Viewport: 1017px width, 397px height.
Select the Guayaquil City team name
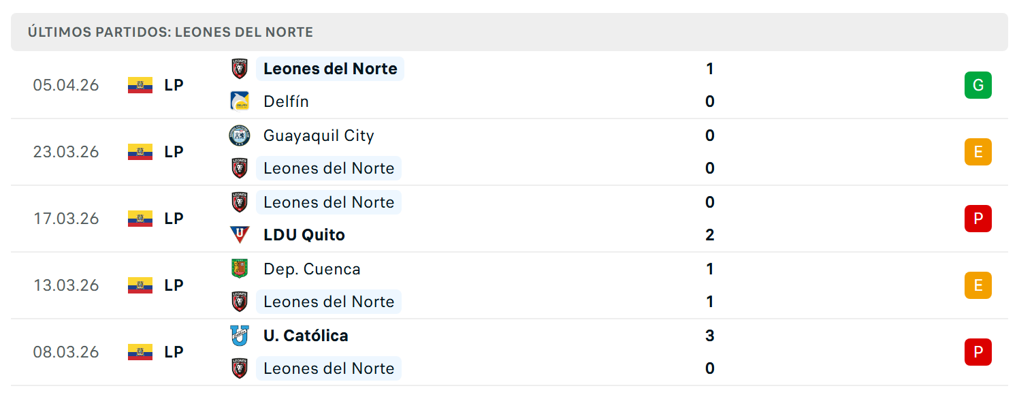(319, 136)
